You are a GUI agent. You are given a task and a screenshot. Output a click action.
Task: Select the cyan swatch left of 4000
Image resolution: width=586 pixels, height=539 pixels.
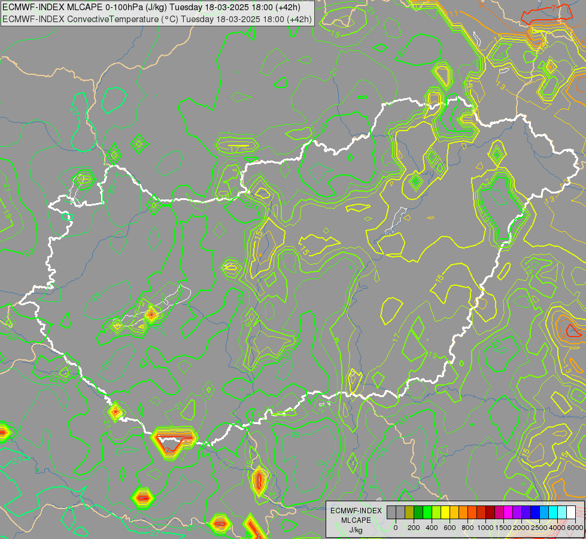[x=554, y=513]
